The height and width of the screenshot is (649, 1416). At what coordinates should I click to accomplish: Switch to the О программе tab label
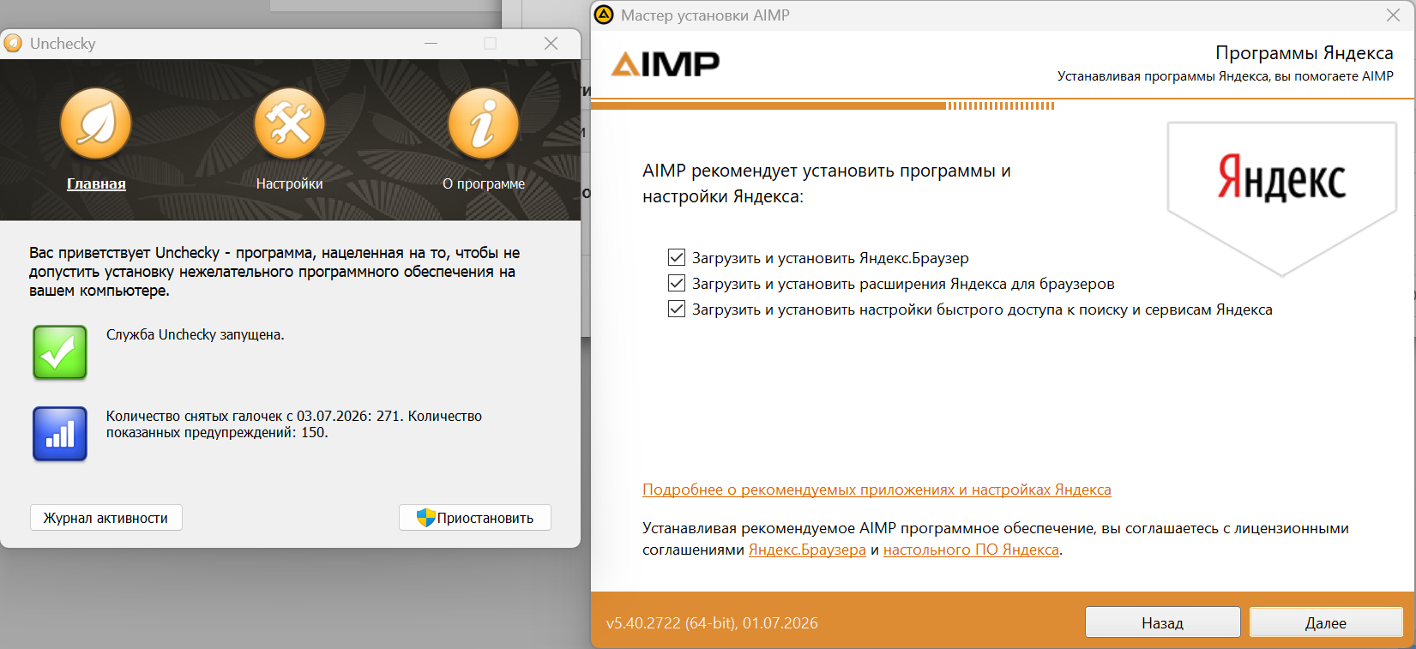[484, 183]
